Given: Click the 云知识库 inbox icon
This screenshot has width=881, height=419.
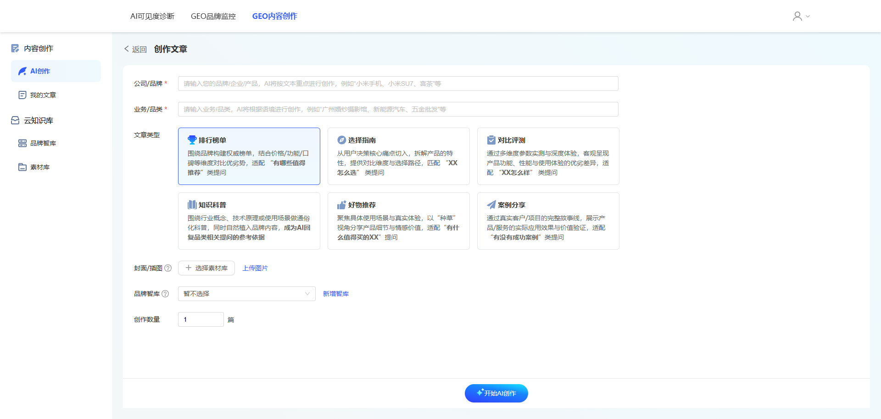Looking at the screenshot, I should (x=15, y=120).
